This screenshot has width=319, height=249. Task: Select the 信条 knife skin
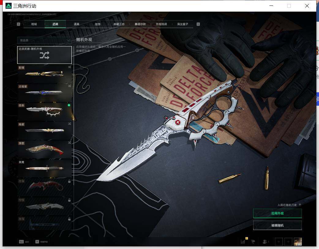pos(44,111)
